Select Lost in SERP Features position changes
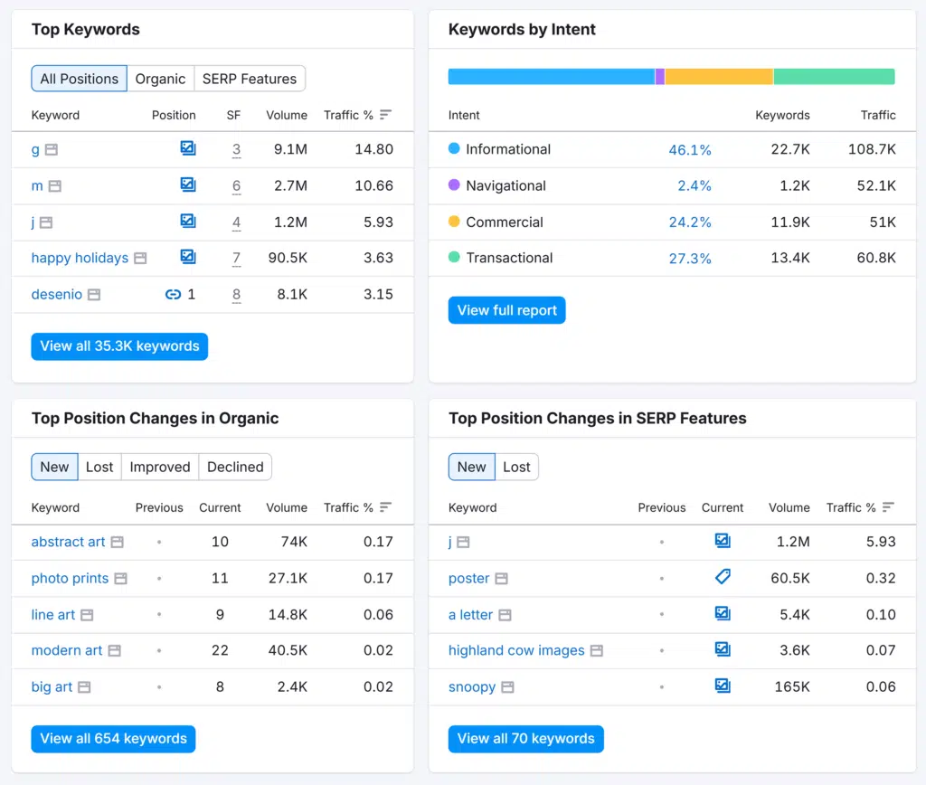The width and height of the screenshot is (926, 785). [516, 467]
